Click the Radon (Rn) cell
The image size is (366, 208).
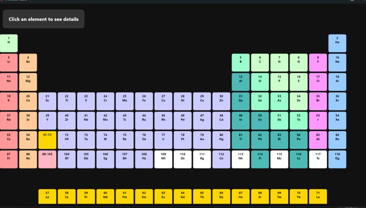tap(337, 140)
